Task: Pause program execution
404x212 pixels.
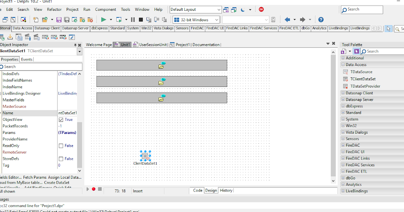Action: [x=133, y=20]
